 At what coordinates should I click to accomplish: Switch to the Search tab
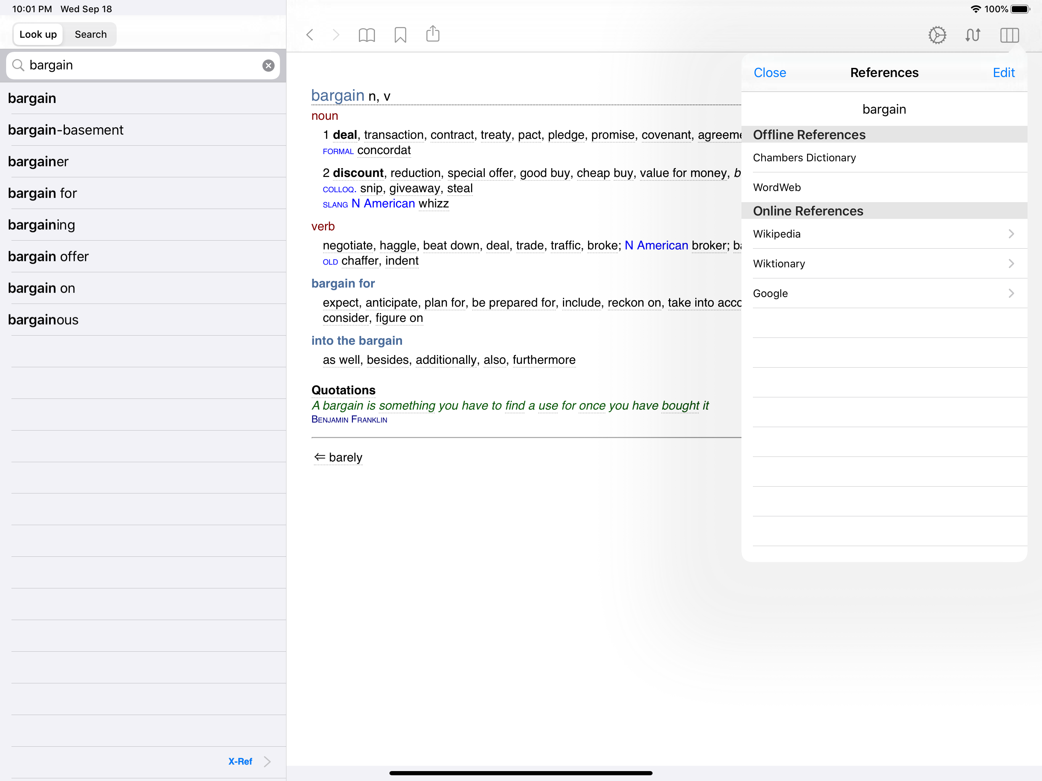90,34
